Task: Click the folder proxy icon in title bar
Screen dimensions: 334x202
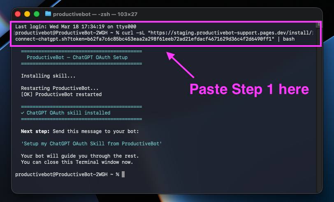Action: tap(48, 14)
